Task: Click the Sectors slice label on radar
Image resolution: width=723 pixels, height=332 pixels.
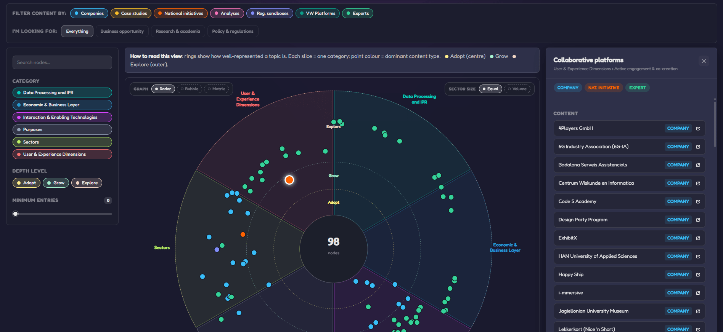Action: point(162,247)
